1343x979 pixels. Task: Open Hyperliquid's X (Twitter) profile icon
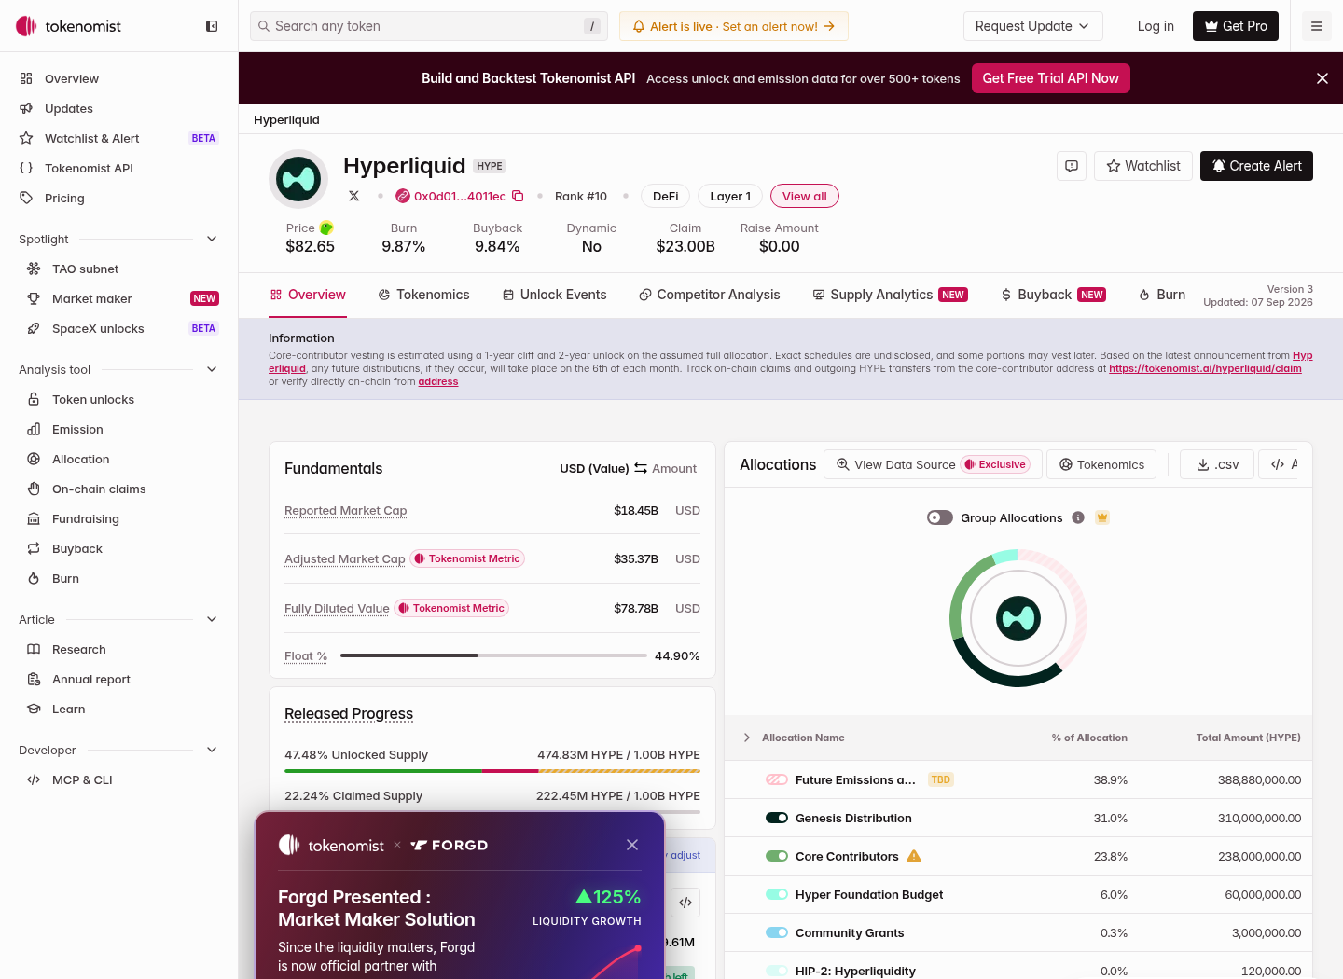(354, 196)
